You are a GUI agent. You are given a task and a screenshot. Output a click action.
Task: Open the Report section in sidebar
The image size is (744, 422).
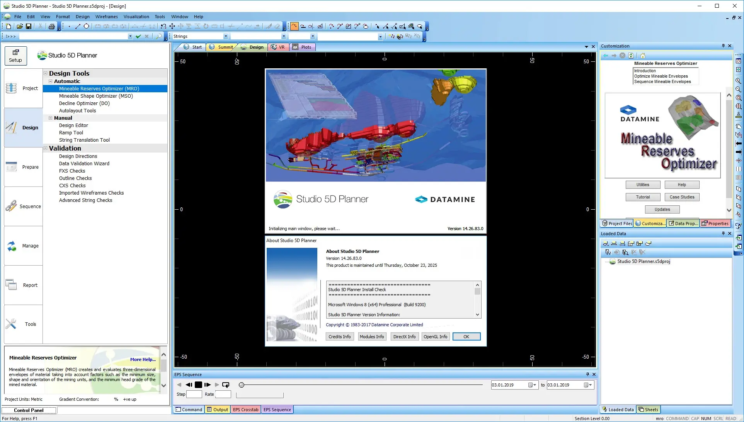pyautogui.click(x=23, y=285)
